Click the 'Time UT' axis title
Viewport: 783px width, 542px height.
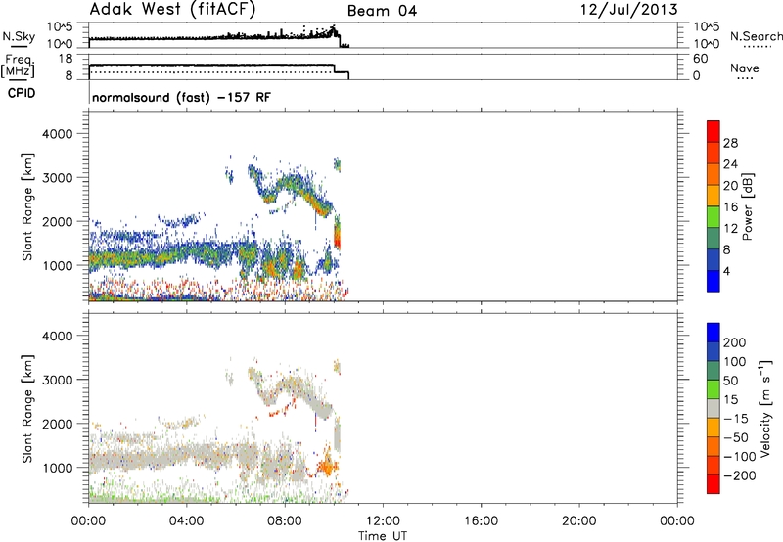click(x=383, y=536)
